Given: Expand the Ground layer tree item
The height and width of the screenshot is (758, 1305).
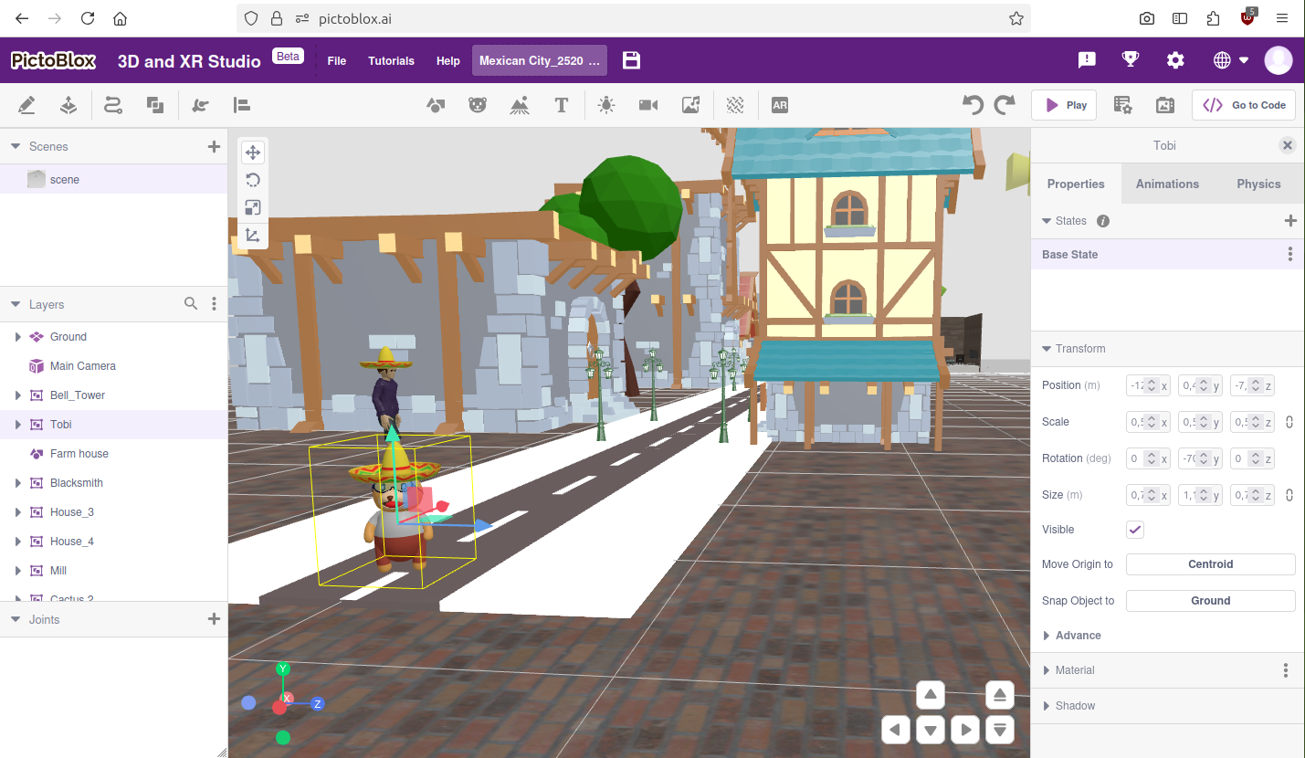Looking at the screenshot, I should pos(17,337).
